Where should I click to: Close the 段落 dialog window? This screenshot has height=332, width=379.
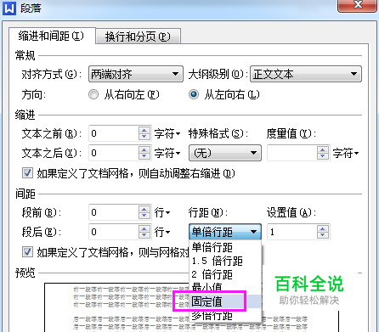[x=358, y=5]
